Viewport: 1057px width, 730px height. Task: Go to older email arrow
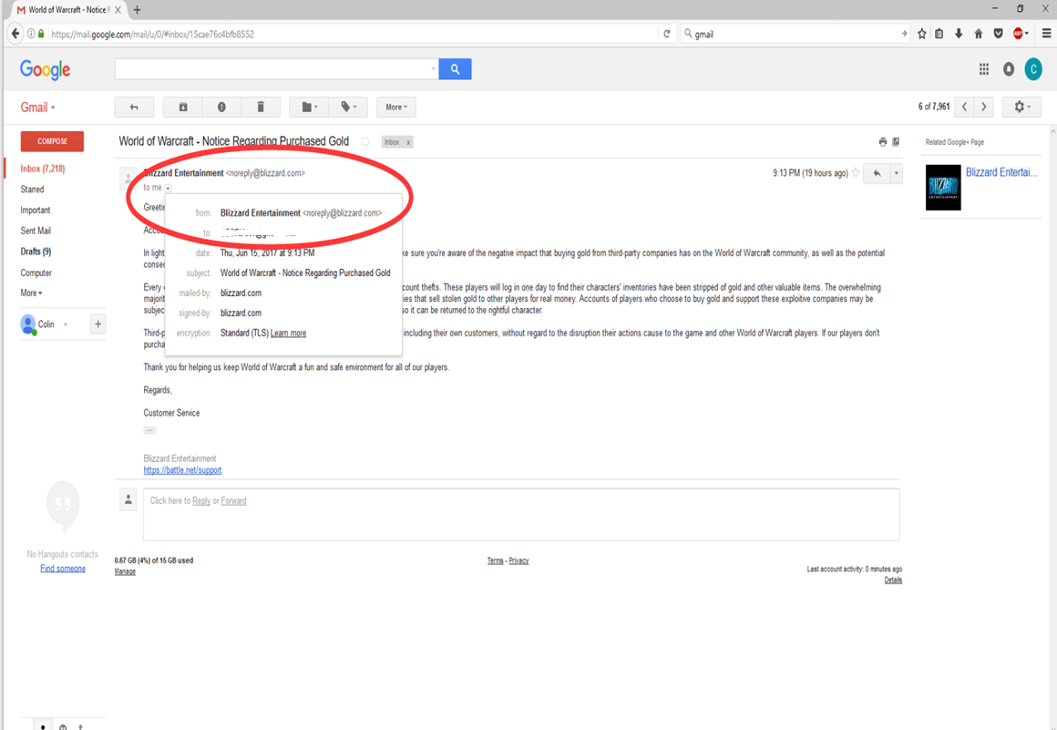click(984, 107)
